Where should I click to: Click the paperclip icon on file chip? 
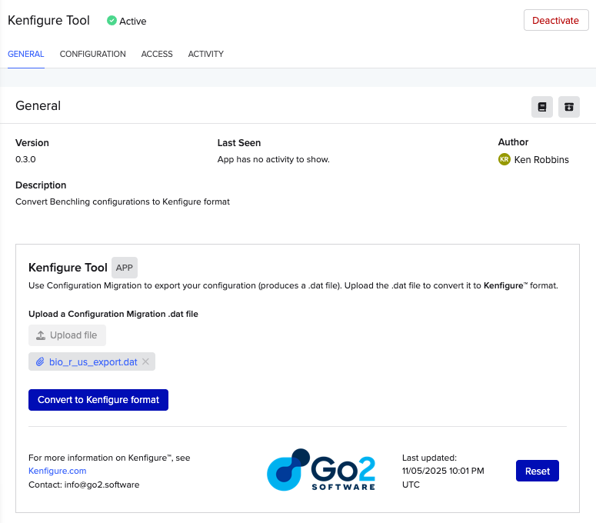pos(40,361)
